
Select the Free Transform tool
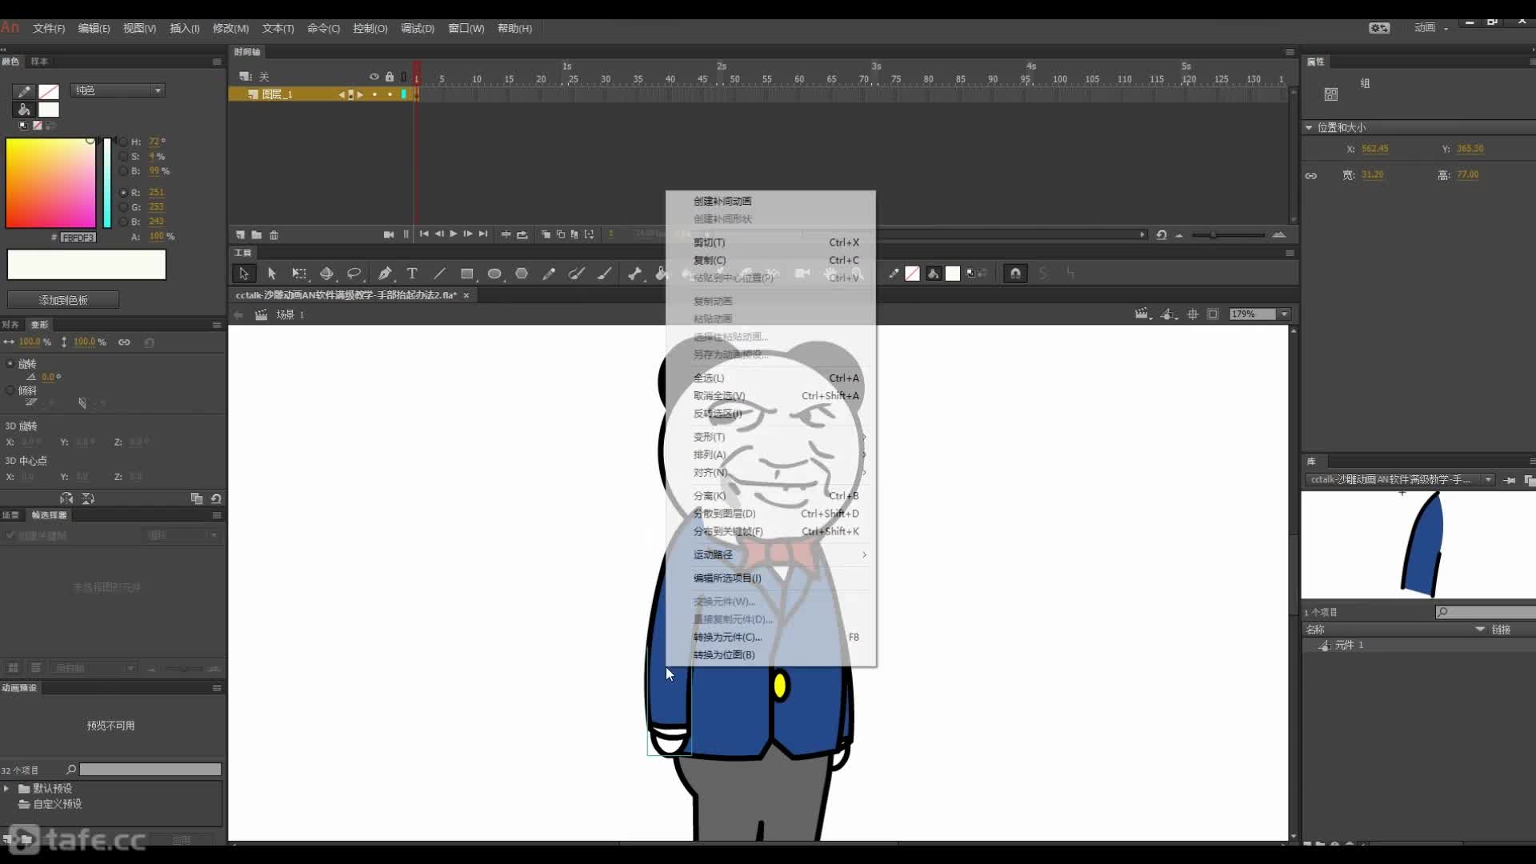coord(299,274)
